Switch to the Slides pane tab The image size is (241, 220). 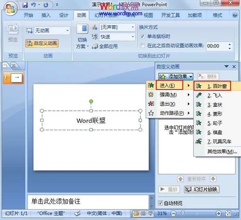pos(6,66)
